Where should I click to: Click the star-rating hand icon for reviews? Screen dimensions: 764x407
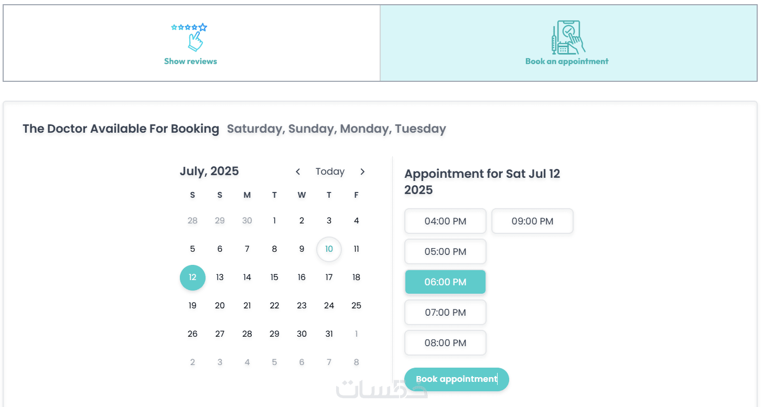(190, 37)
